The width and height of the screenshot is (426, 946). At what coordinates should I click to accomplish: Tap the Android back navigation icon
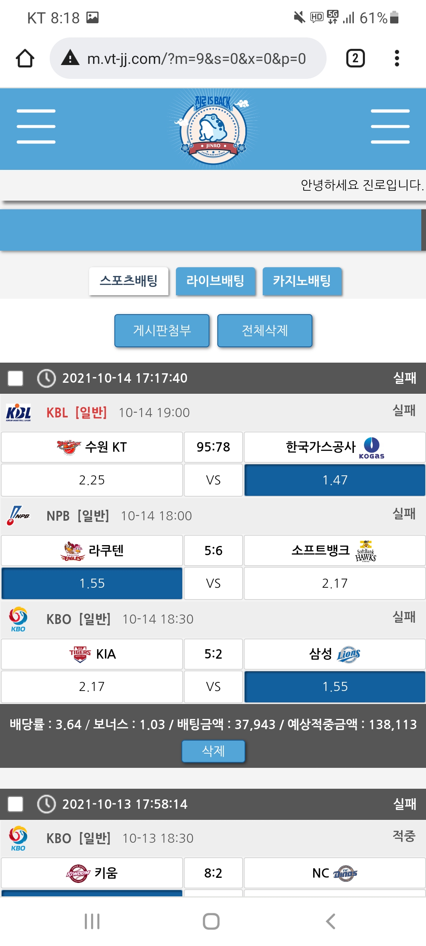pyautogui.click(x=331, y=922)
